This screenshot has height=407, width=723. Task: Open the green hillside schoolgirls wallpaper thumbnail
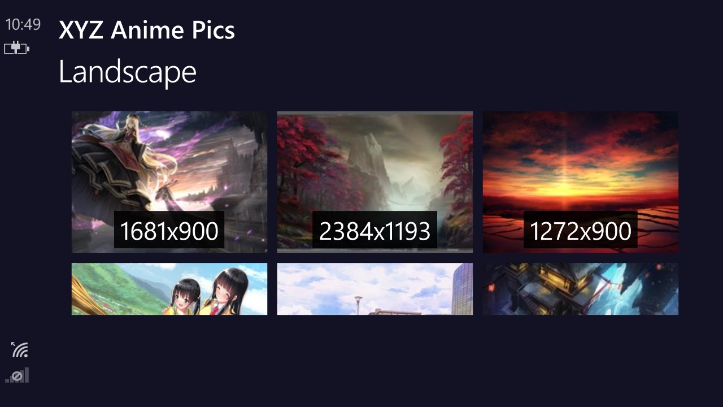(169, 289)
